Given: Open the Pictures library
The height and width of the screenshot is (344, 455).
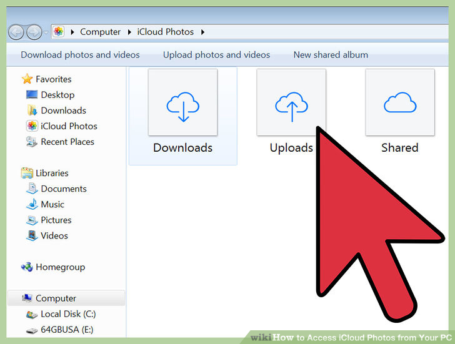Looking at the screenshot, I should tap(56, 220).
